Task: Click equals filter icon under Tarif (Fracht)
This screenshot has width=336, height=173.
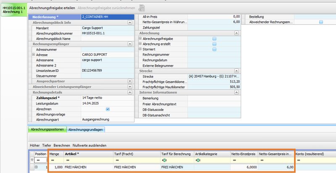Action: 117,160
